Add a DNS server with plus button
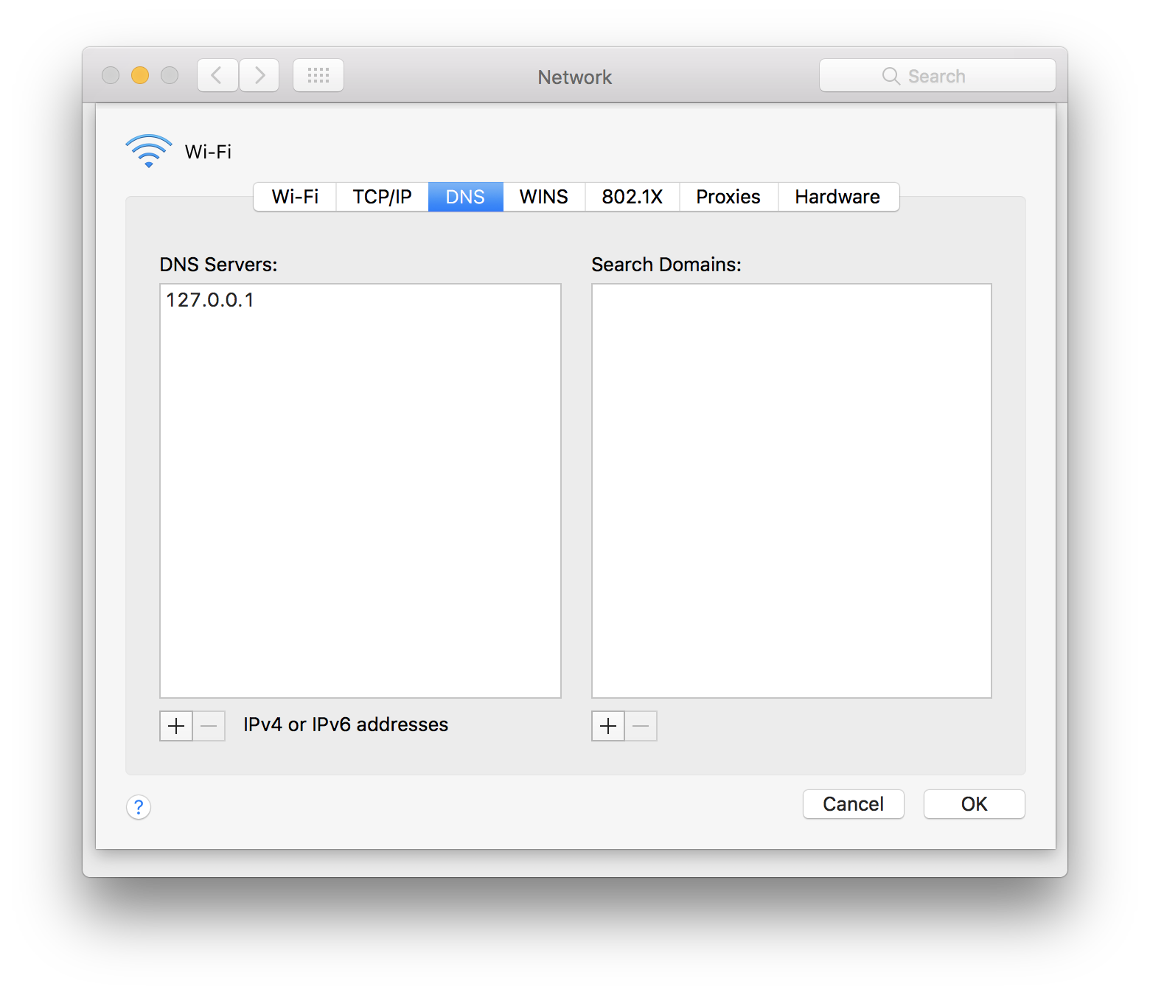This screenshot has width=1150, height=995. tap(176, 726)
